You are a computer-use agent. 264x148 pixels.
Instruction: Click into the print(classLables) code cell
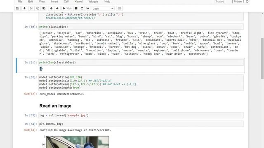141,27
